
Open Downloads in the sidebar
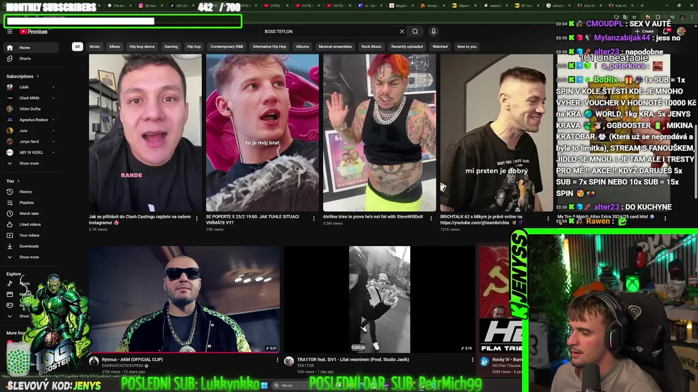[x=32, y=246]
